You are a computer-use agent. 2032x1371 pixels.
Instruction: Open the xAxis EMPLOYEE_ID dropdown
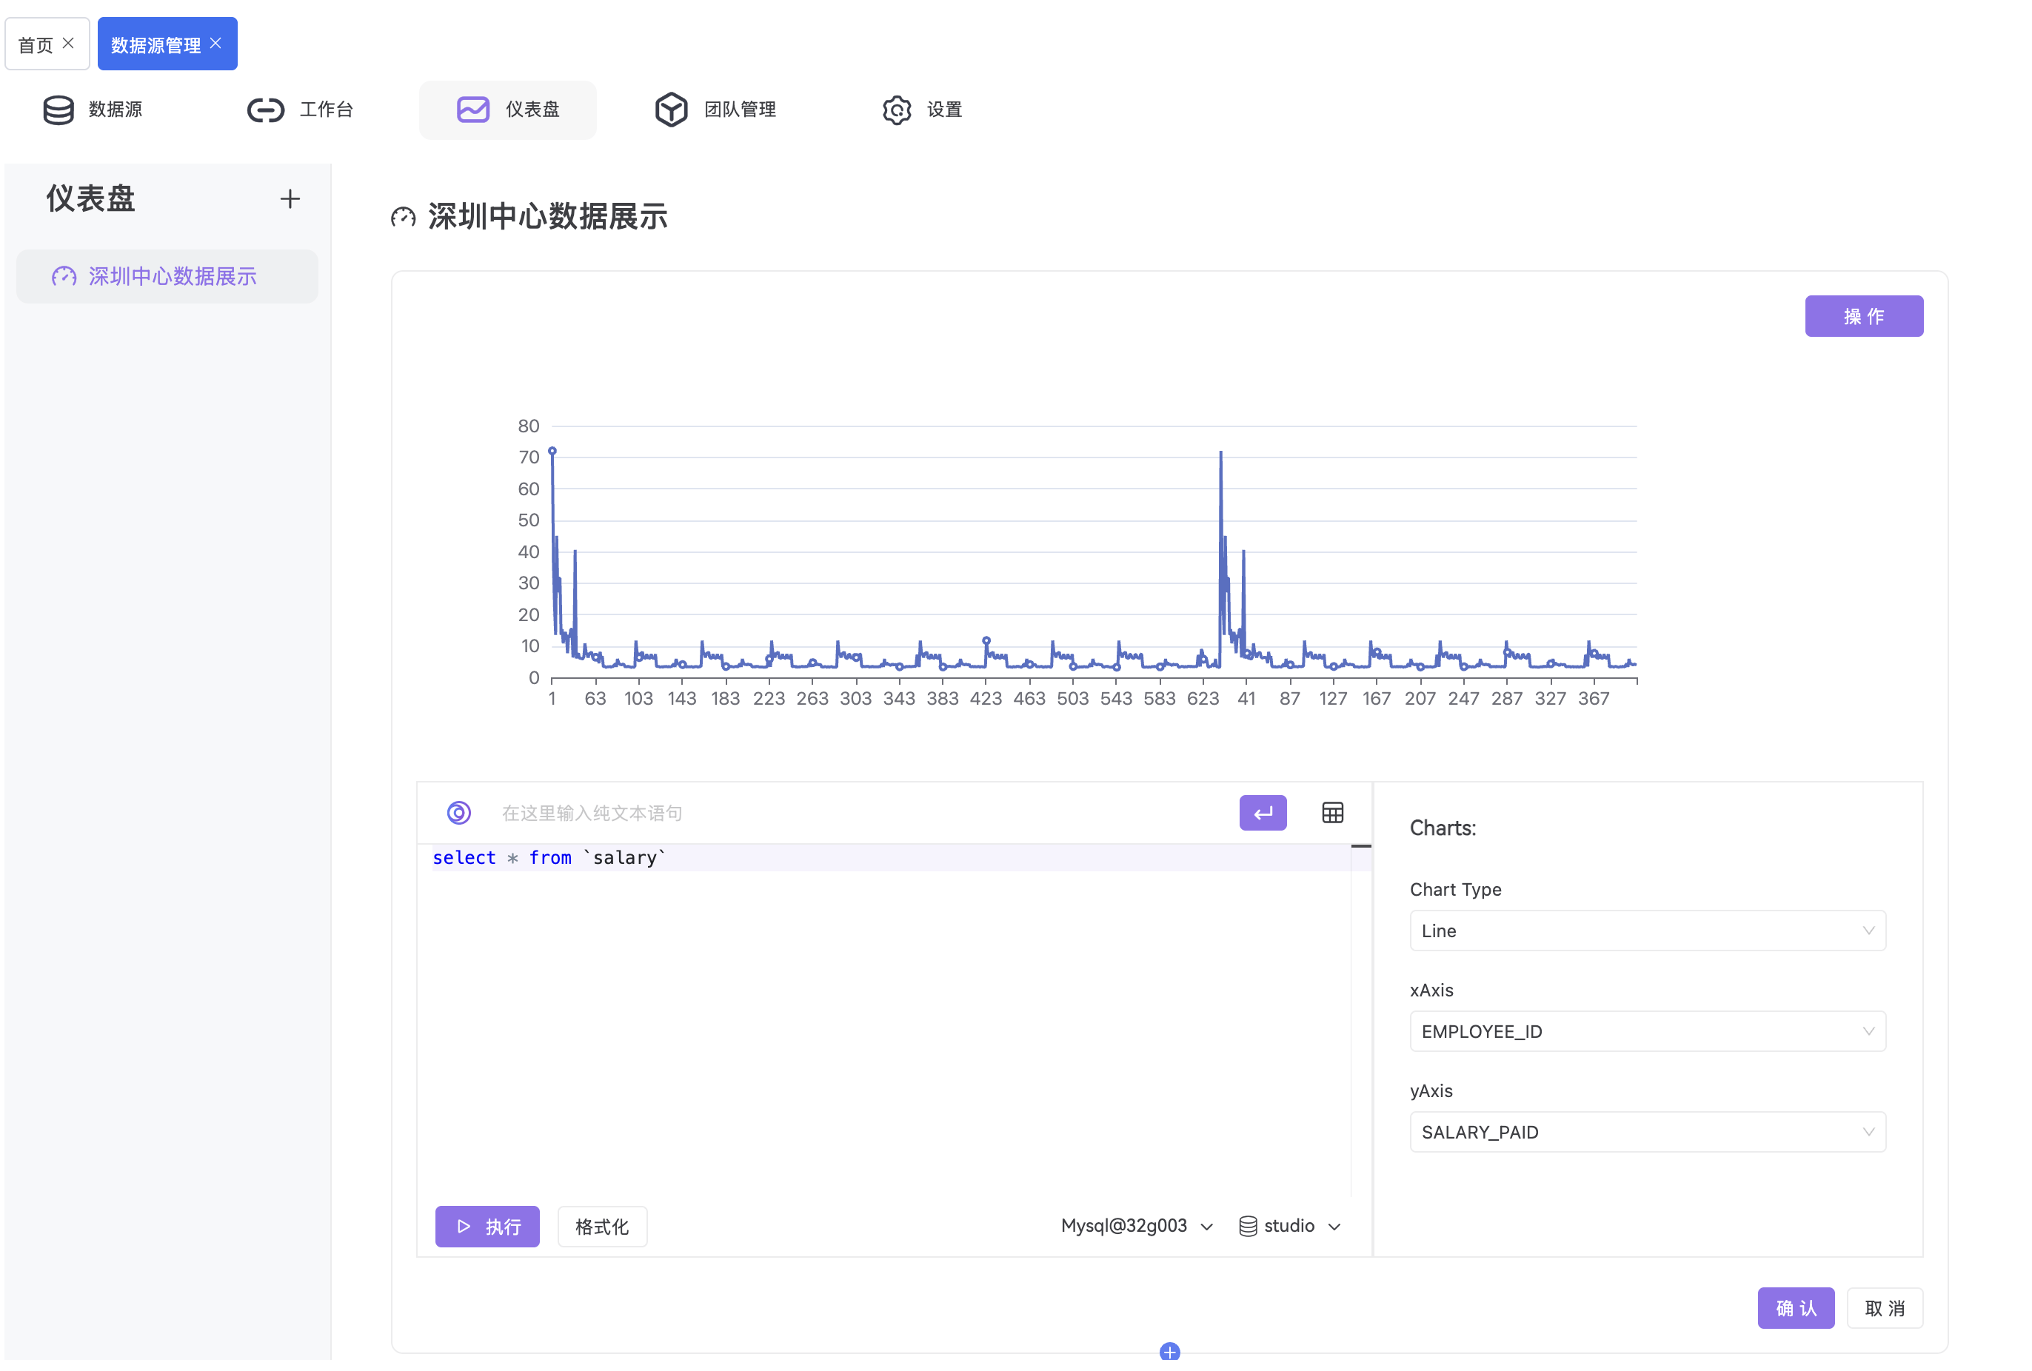pos(1646,1031)
